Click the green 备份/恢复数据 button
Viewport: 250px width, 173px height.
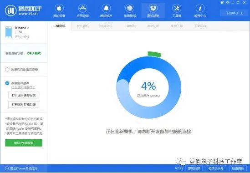(x=24, y=143)
